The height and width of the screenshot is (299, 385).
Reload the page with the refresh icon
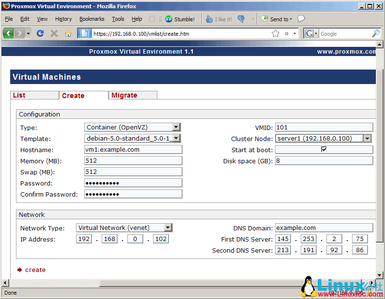click(x=40, y=33)
